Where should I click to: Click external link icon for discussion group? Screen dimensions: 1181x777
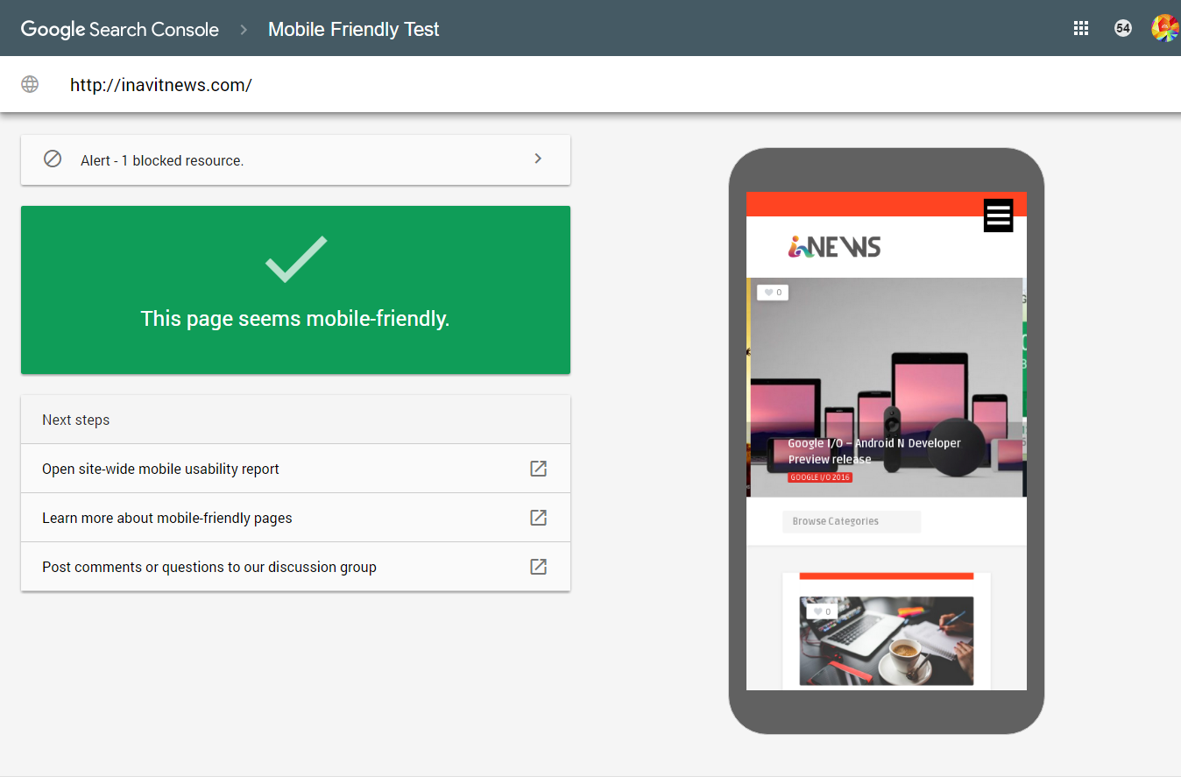(x=538, y=567)
